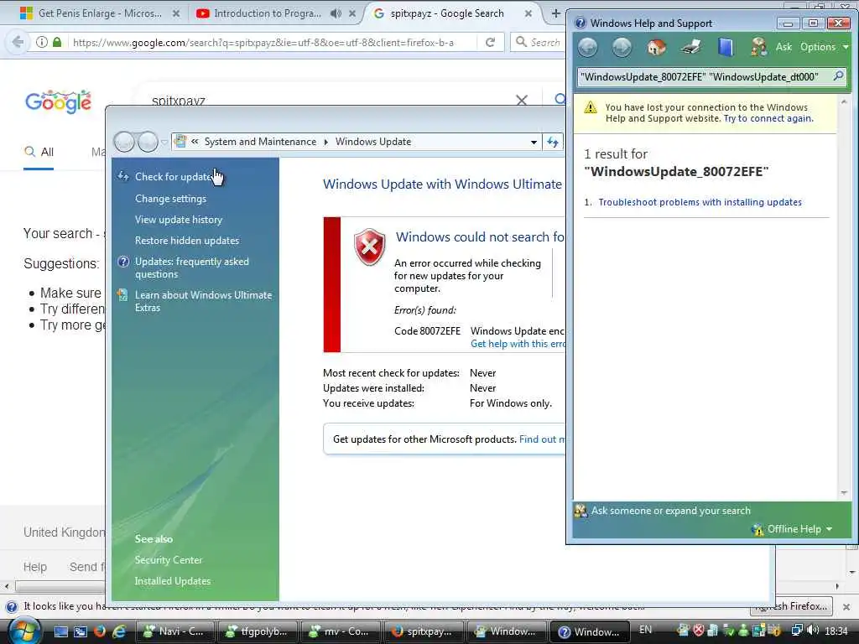
Task: Go forward in Windows Help and Support
Action: [622, 48]
